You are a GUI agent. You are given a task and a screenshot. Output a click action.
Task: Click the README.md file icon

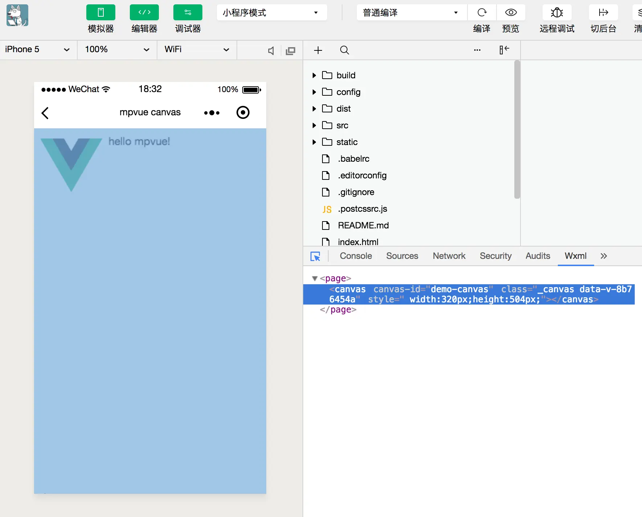coord(326,226)
